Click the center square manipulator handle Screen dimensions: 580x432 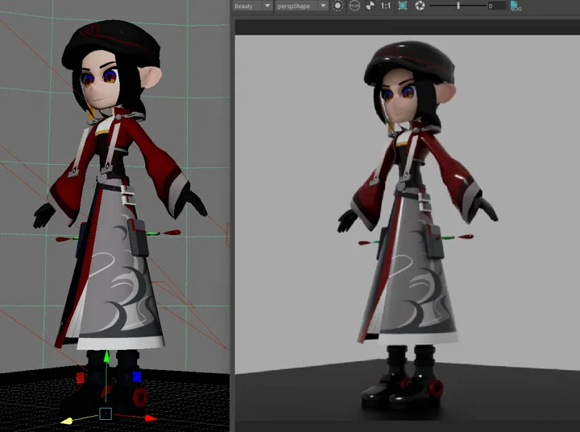[x=106, y=413]
